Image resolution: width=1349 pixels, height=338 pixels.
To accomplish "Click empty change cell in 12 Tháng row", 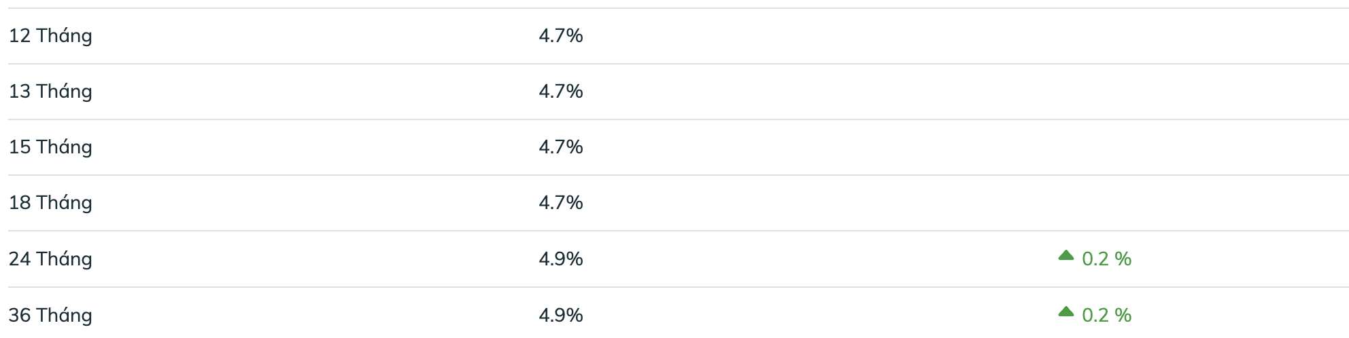I will [x=1095, y=36].
